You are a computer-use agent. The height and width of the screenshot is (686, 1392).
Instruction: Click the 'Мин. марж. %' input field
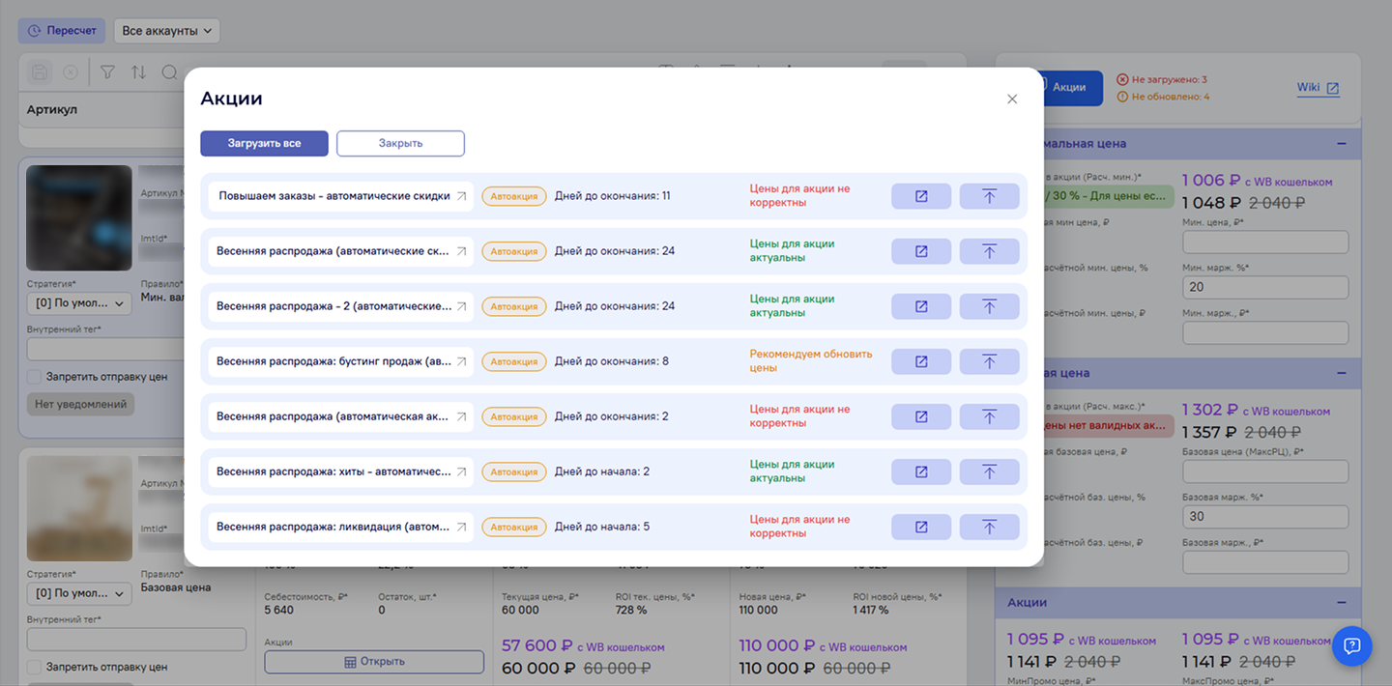click(x=1264, y=287)
